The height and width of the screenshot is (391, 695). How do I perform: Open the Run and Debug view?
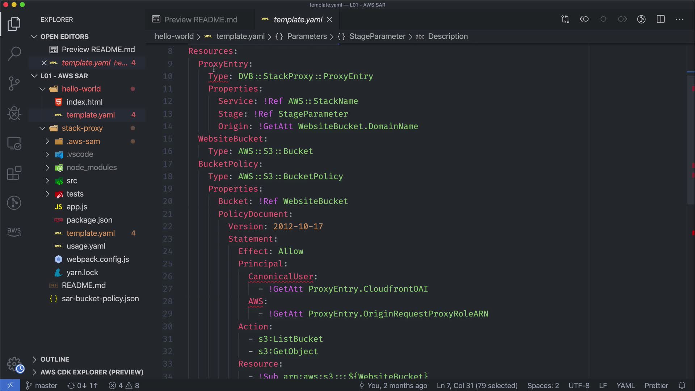(x=14, y=113)
